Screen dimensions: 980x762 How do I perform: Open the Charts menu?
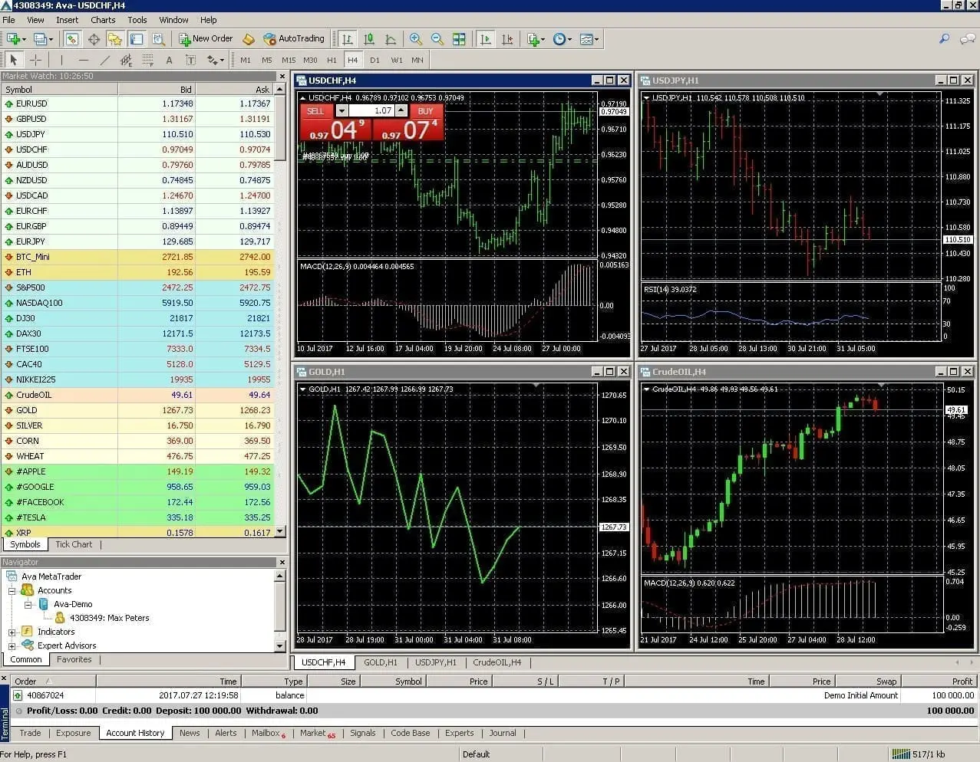click(x=102, y=20)
